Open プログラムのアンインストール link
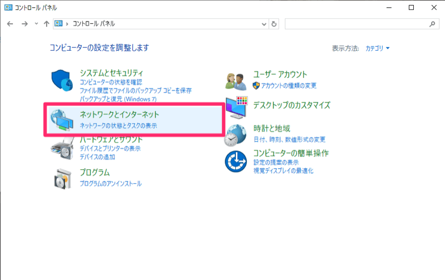445x280 pixels. [x=110, y=183]
